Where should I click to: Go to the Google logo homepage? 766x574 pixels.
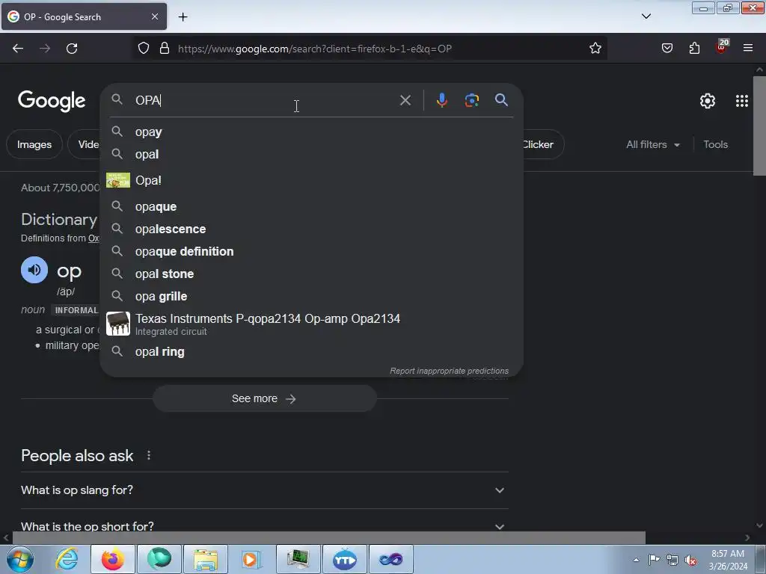[x=52, y=101]
